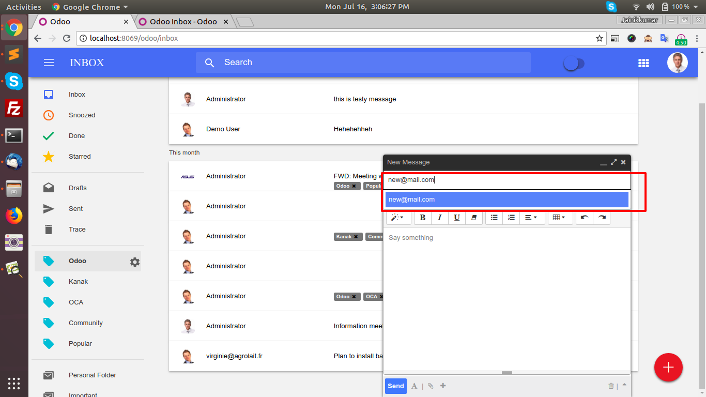Click the red compose plus button
The image size is (706, 397).
coord(668,368)
